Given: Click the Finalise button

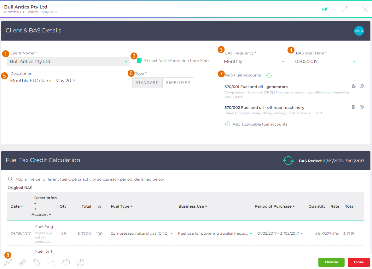Looking at the screenshot, I should [x=331, y=262].
